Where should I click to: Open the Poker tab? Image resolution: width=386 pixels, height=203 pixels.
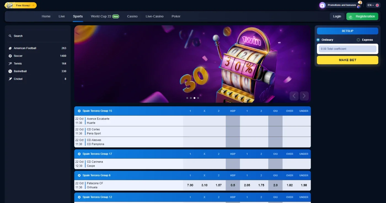176,17
